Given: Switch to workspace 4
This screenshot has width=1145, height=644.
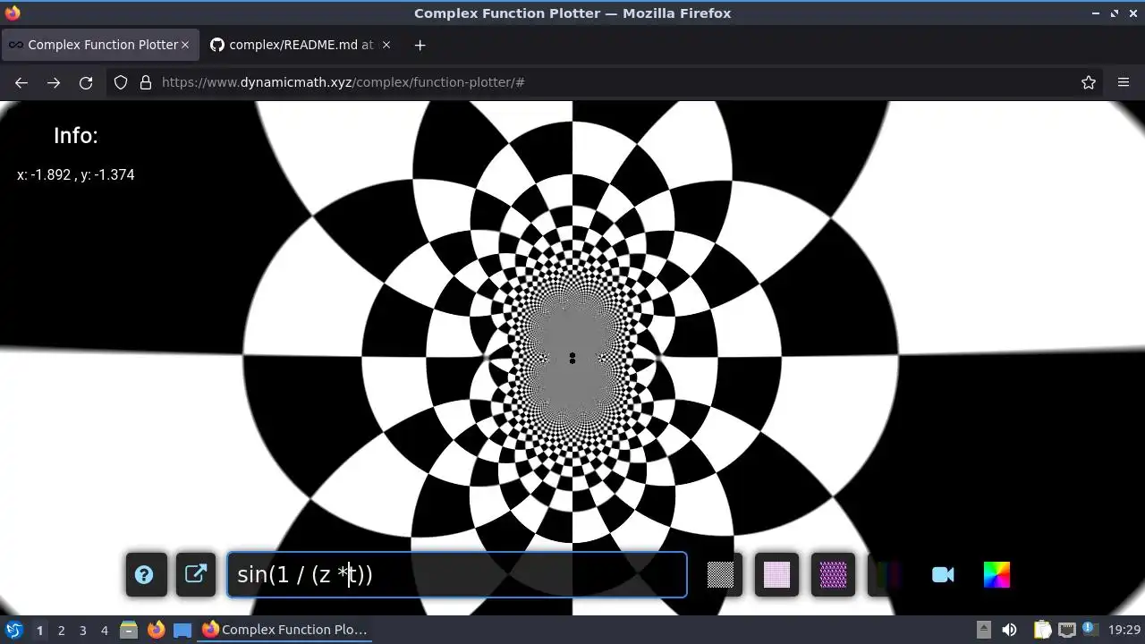Looking at the screenshot, I should click(104, 630).
